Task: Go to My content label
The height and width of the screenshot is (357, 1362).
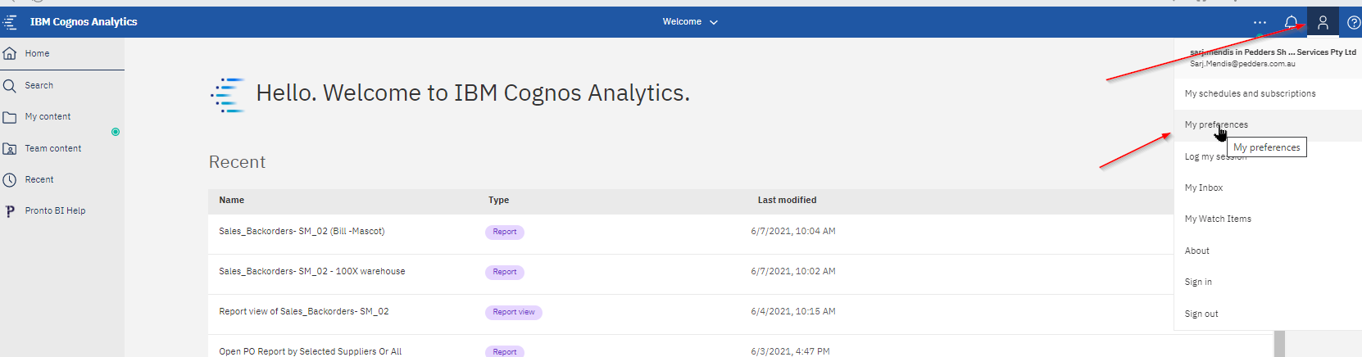Action: coord(48,117)
